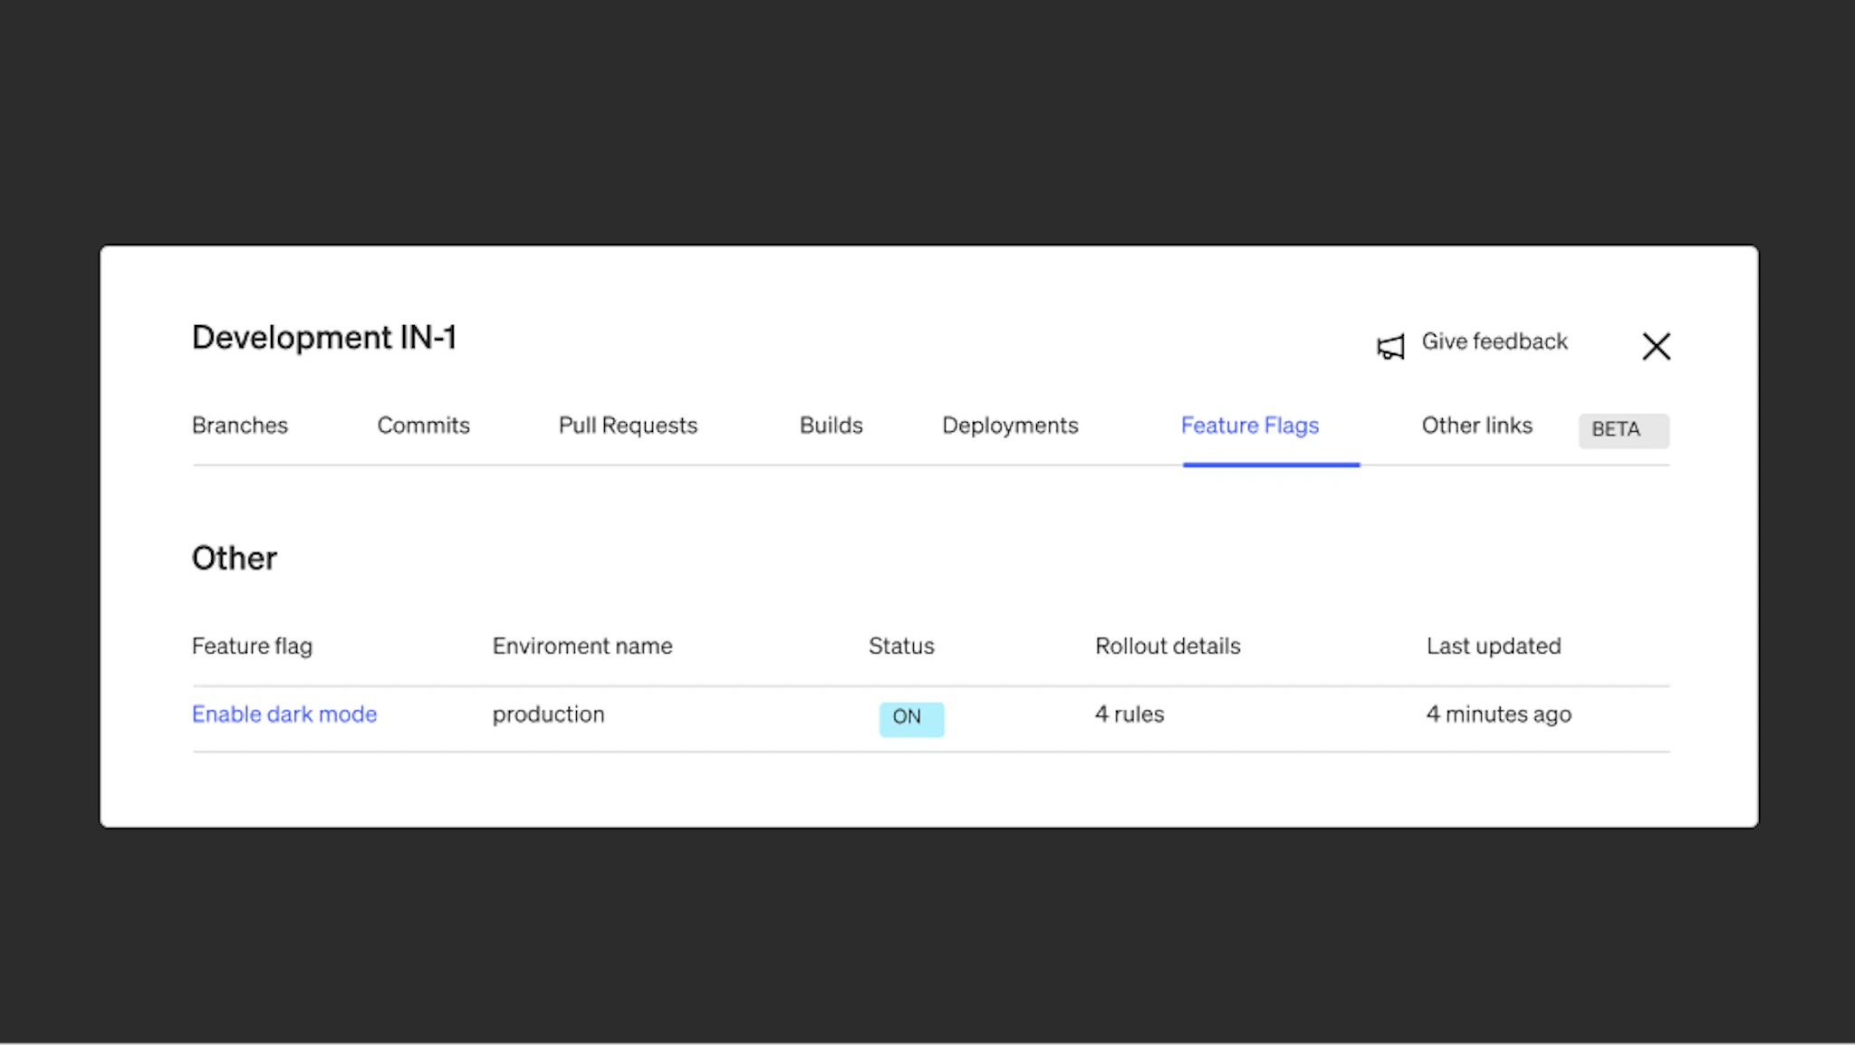Click the production environment cell
This screenshot has height=1045, width=1855.
548,714
